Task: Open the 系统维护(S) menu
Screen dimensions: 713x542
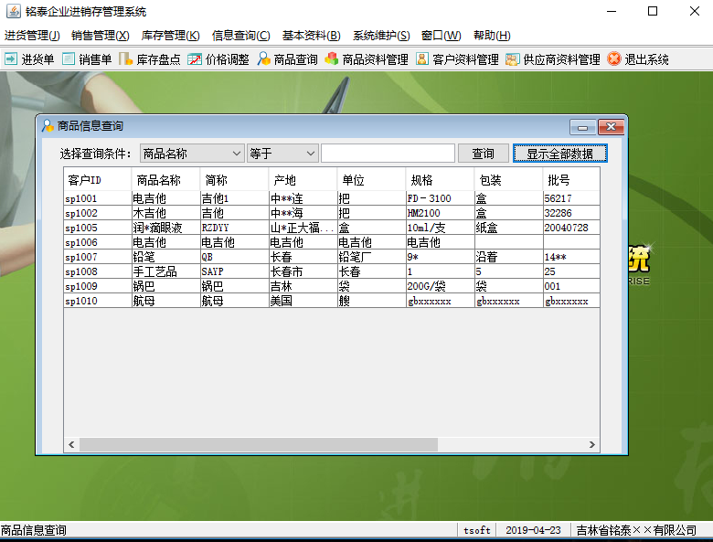Action: coord(381,36)
